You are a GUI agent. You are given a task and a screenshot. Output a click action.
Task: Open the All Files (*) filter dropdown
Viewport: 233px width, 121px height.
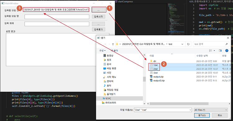coord(211,110)
